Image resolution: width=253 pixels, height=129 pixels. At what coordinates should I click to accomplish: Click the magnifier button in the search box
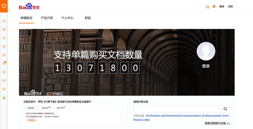[x=225, y=109]
